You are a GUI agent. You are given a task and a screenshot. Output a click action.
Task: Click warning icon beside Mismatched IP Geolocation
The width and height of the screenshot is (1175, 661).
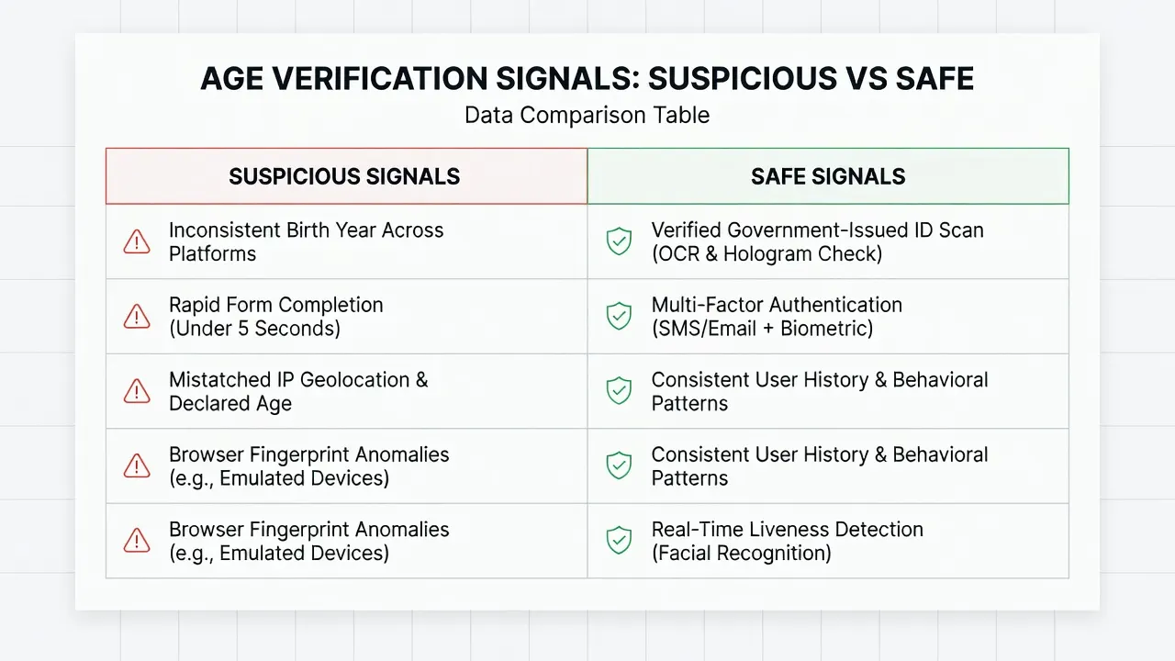[x=137, y=391]
